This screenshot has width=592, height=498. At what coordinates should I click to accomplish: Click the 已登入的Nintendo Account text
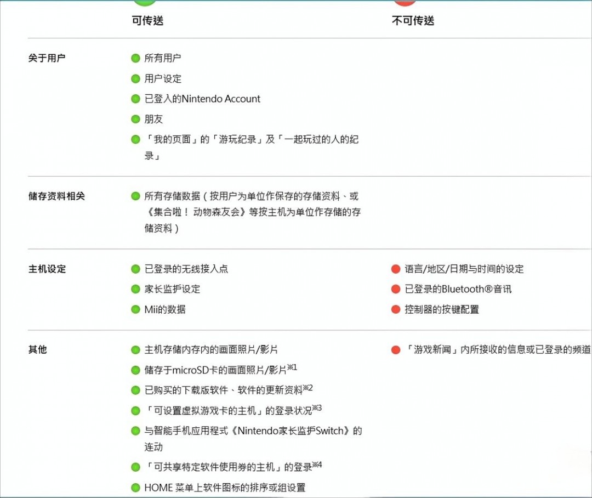[x=202, y=99]
